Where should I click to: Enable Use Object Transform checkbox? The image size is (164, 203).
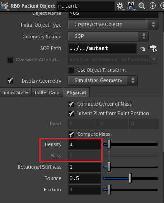pyautogui.click(x=71, y=70)
